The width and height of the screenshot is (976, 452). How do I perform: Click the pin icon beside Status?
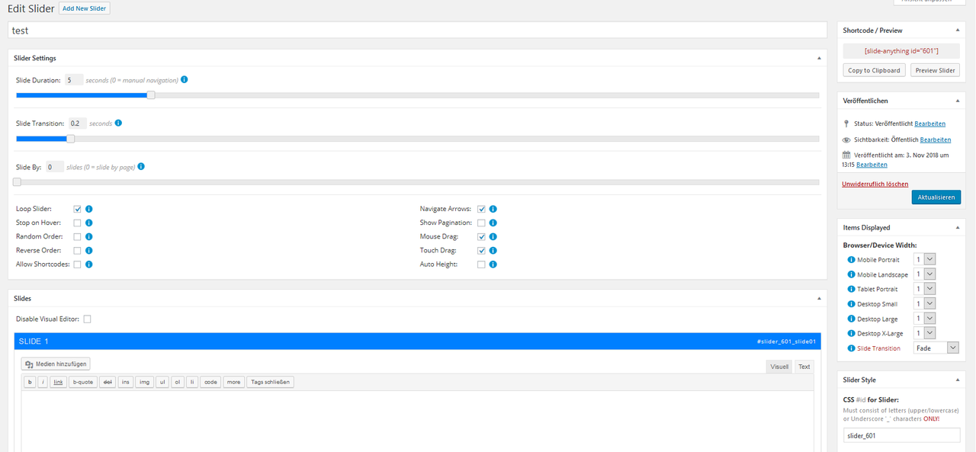(846, 123)
